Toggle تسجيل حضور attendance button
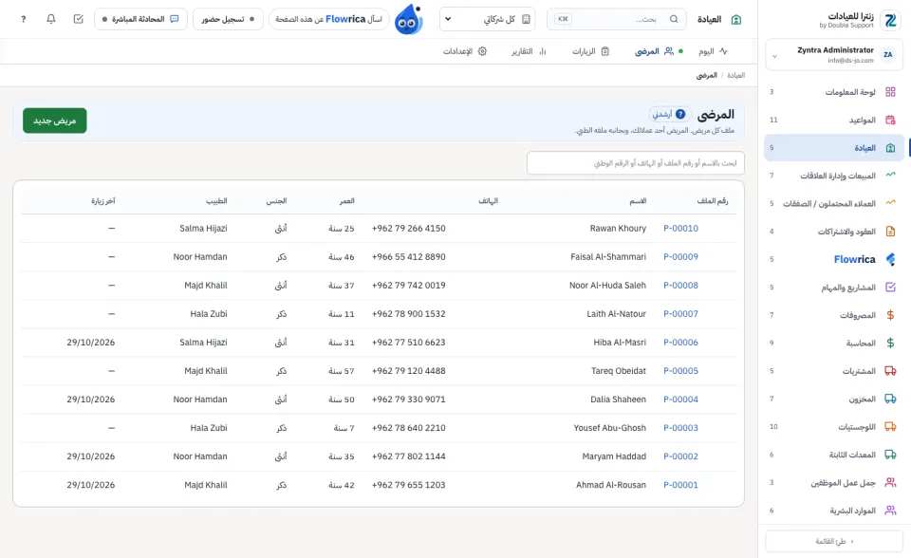The width and height of the screenshot is (911, 558). [x=228, y=19]
